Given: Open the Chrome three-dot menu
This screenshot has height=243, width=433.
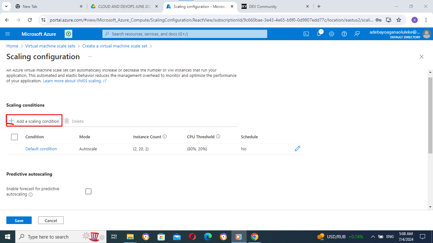Looking at the screenshot, I should pos(426,20).
